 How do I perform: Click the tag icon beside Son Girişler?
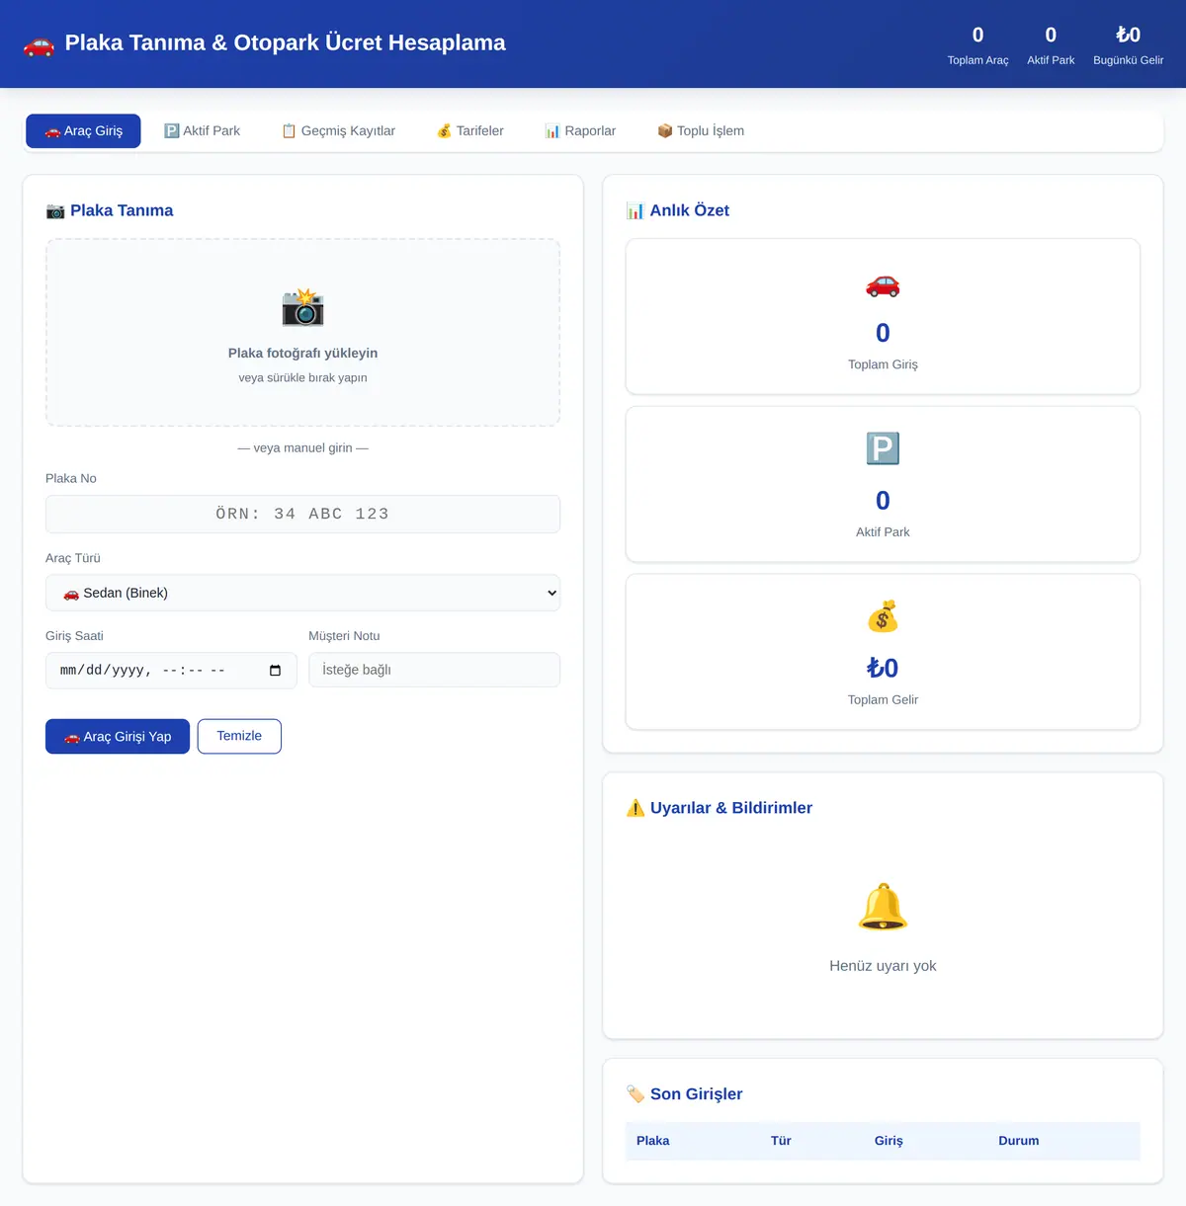(635, 1094)
